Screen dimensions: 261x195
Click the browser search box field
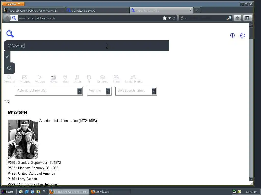coord(207,18)
